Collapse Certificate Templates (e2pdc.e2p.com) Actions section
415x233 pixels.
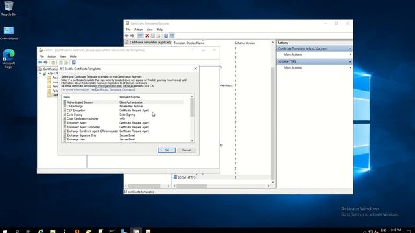[x=350, y=49]
